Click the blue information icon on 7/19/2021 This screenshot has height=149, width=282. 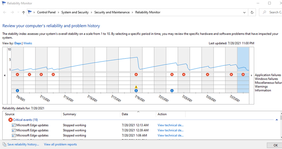click(x=136, y=91)
